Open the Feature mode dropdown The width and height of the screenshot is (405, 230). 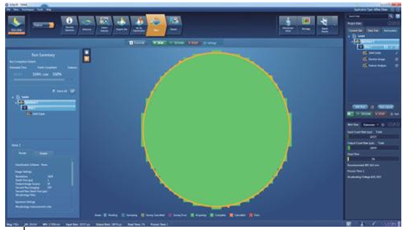click(43, 25)
